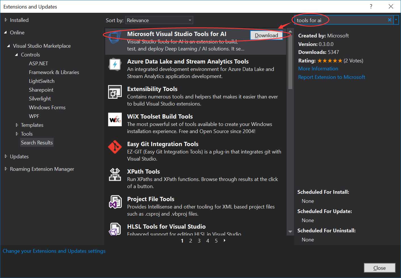
Task: Open the help question mark button
Action: click(371, 6)
